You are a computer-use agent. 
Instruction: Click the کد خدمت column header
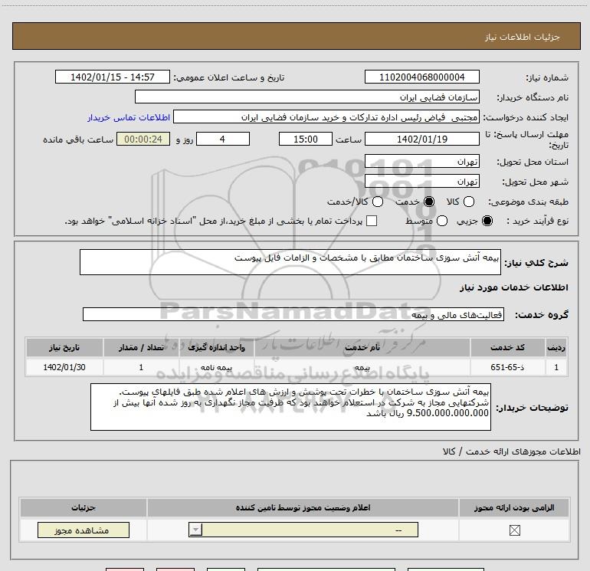(x=507, y=347)
